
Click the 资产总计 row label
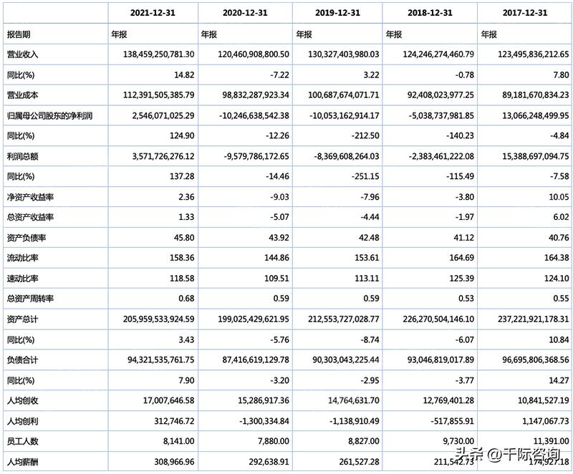[22, 316]
